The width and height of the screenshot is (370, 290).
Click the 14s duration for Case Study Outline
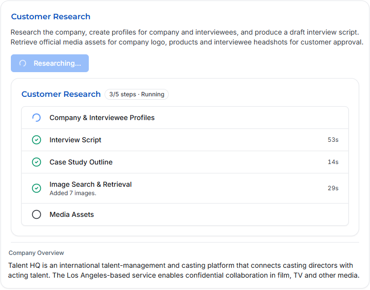pyautogui.click(x=333, y=162)
